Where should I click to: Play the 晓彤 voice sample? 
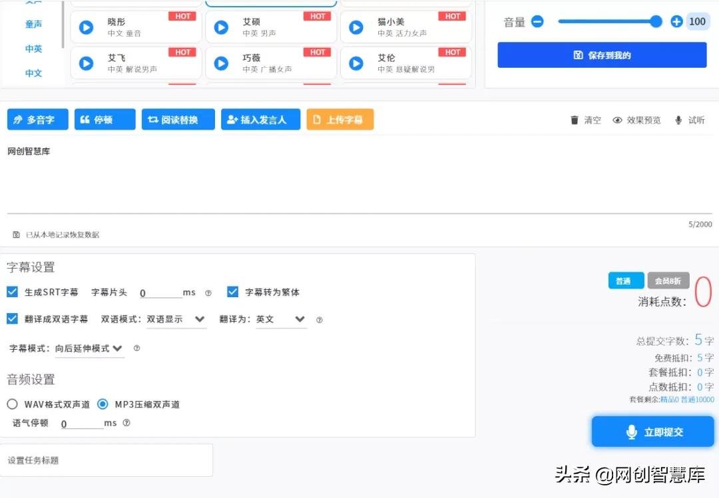(x=86, y=27)
